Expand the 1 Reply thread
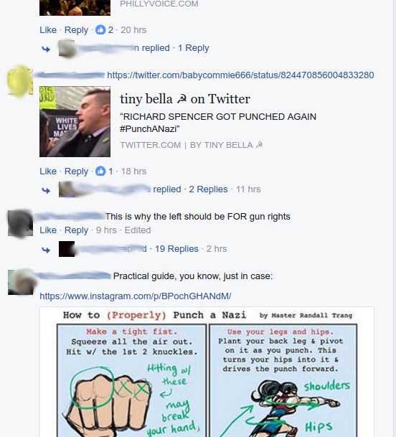The height and width of the screenshot is (437, 396). click(x=194, y=48)
